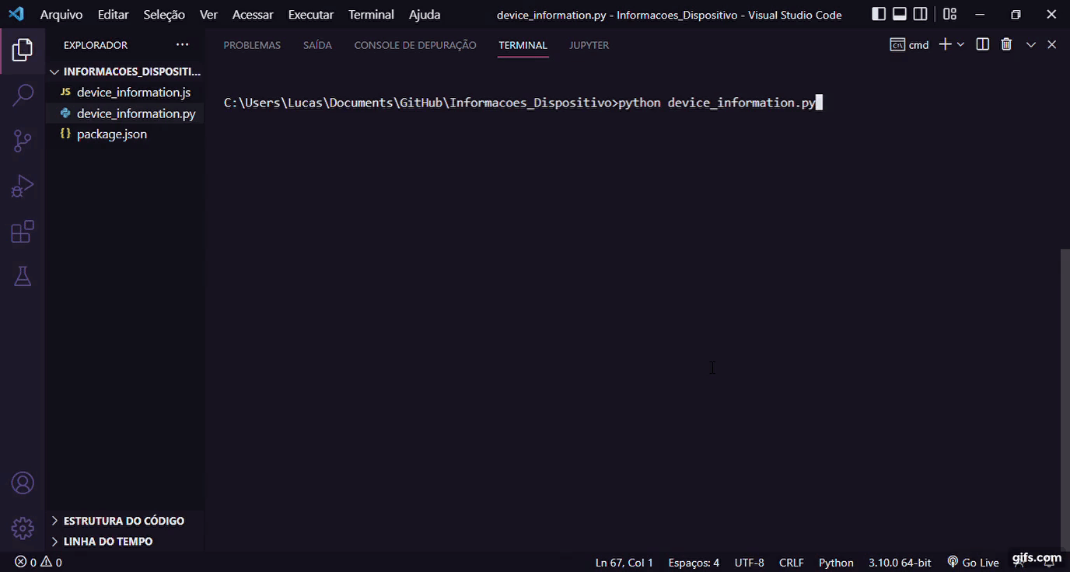Screen dimensions: 1070x572
Task: Open the new terminal launch profile dropdown arrow
Action: (x=961, y=44)
